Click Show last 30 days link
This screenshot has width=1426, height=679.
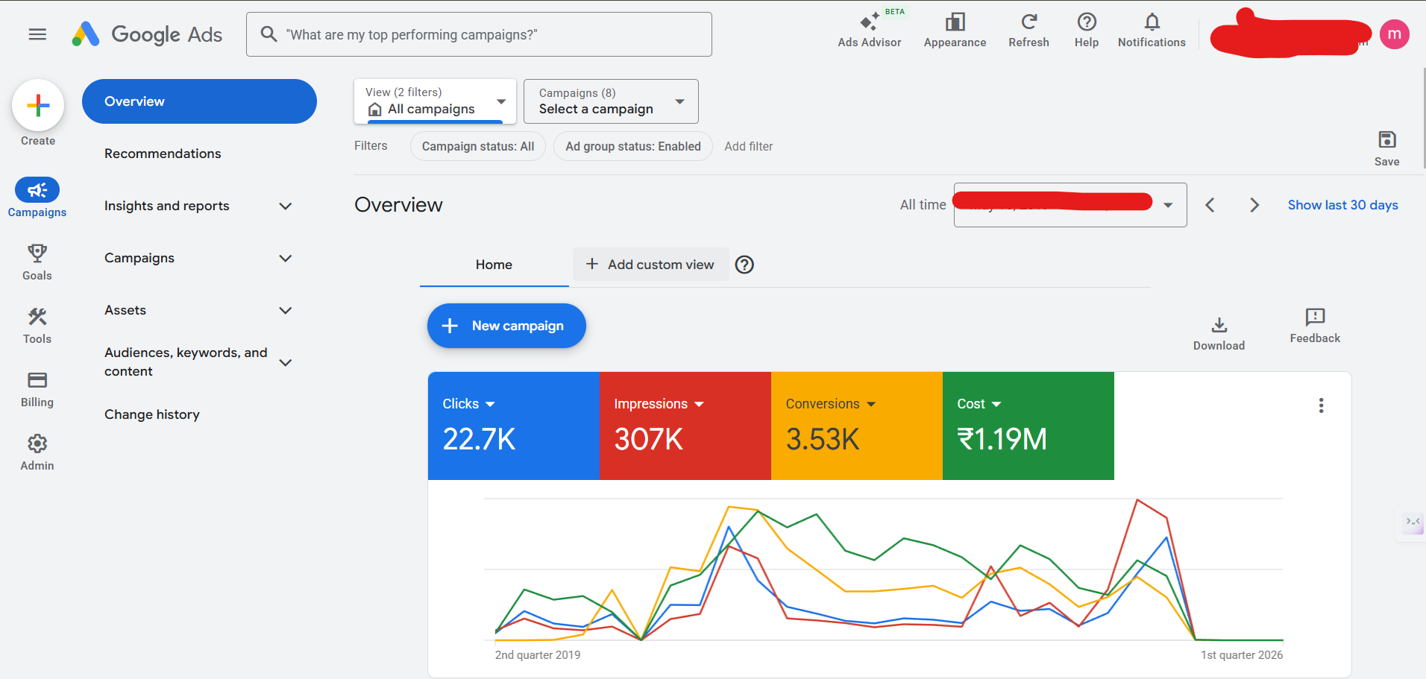point(1342,205)
